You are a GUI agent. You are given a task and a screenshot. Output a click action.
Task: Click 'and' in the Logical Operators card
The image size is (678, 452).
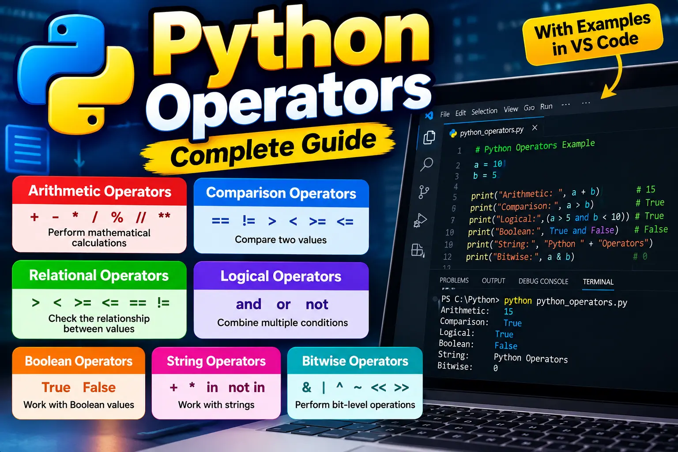click(x=249, y=304)
